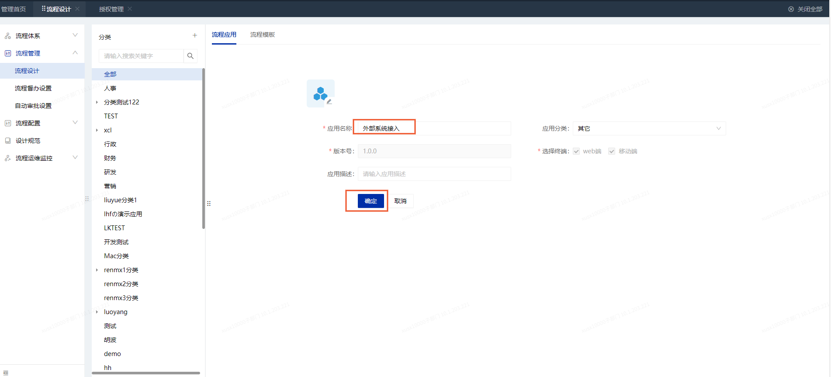The height and width of the screenshot is (377, 831).
Task: Switch to the 流程模板 tab
Action: pos(263,35)
